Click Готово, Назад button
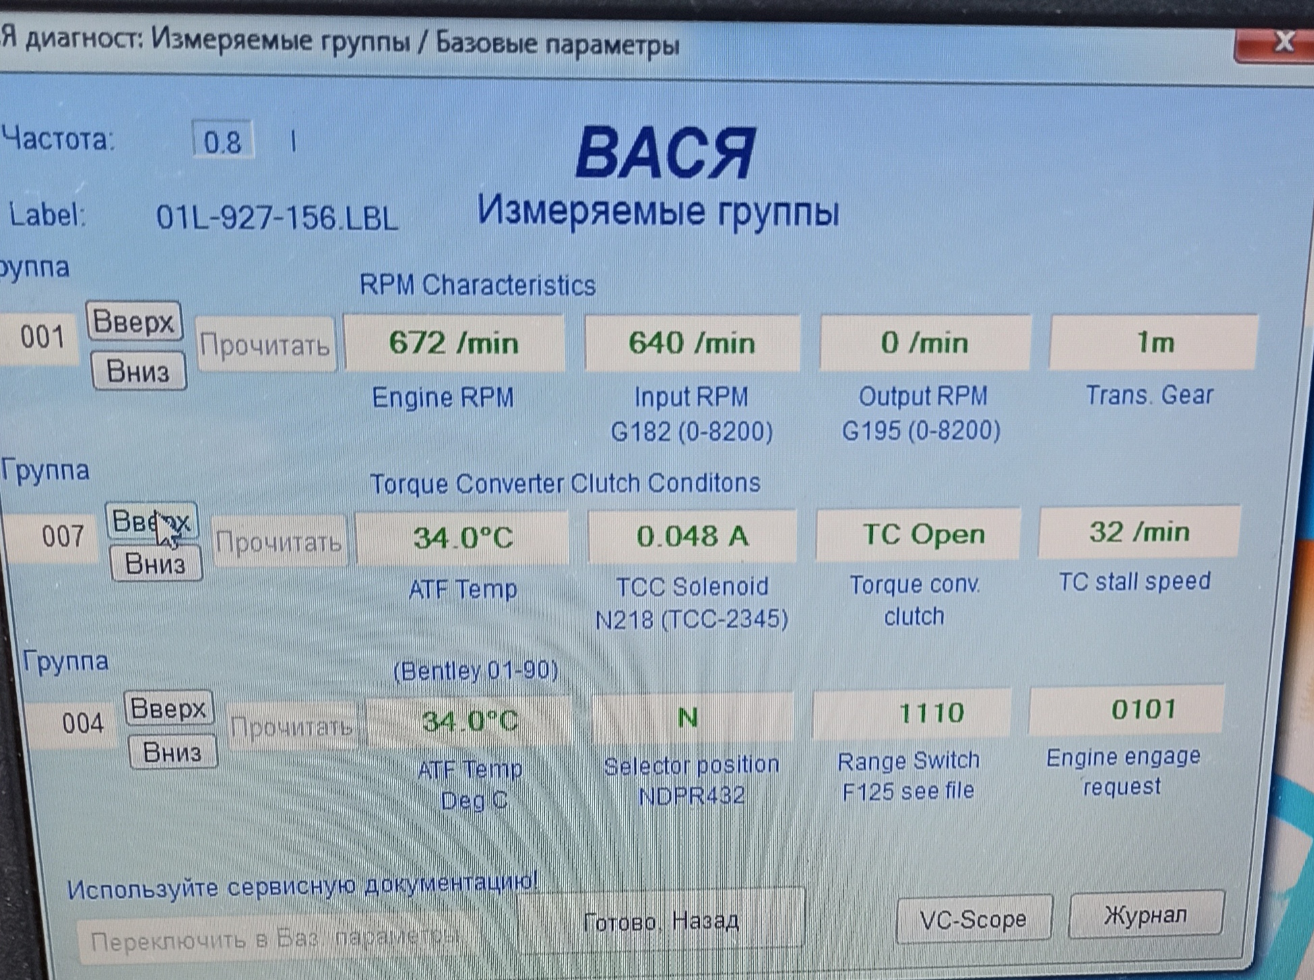 point(661,920)
